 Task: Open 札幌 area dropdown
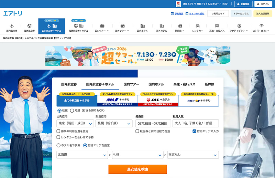138,155
